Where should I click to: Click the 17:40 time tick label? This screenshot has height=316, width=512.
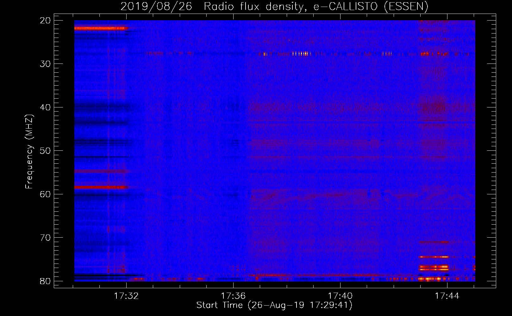click(340, 296)
